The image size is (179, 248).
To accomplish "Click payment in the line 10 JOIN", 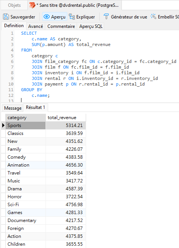I will click(54, 84).
